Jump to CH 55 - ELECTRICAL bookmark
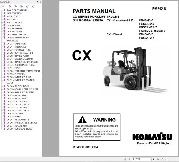This screenshot has height=162, width=179. click(16, 74)
